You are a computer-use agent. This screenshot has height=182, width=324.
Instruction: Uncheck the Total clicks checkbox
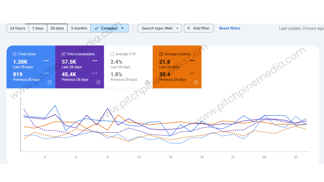click(15, 54)
